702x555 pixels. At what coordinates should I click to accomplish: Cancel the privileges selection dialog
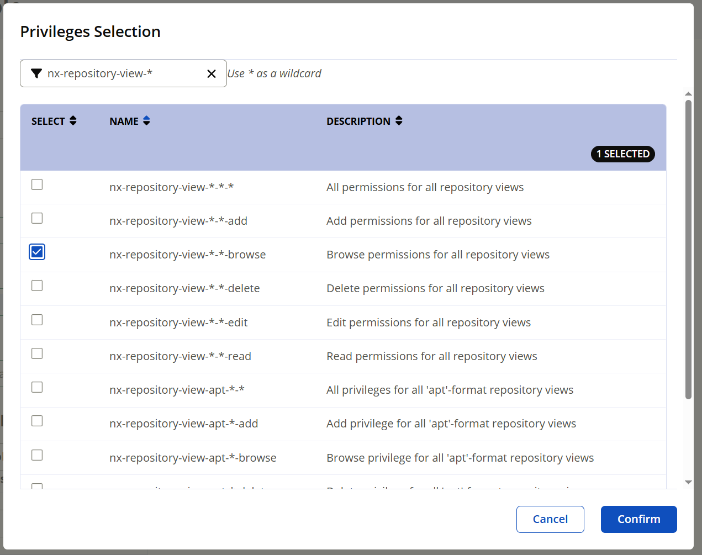(550, 519)
